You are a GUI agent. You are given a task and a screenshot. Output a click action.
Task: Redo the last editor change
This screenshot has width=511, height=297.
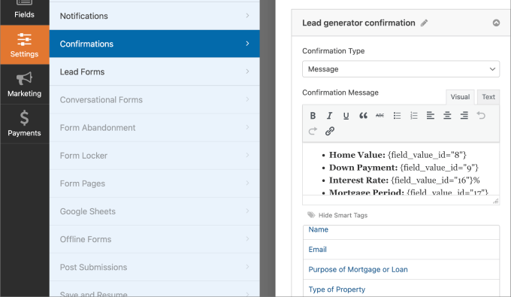(x=313, y=131)
